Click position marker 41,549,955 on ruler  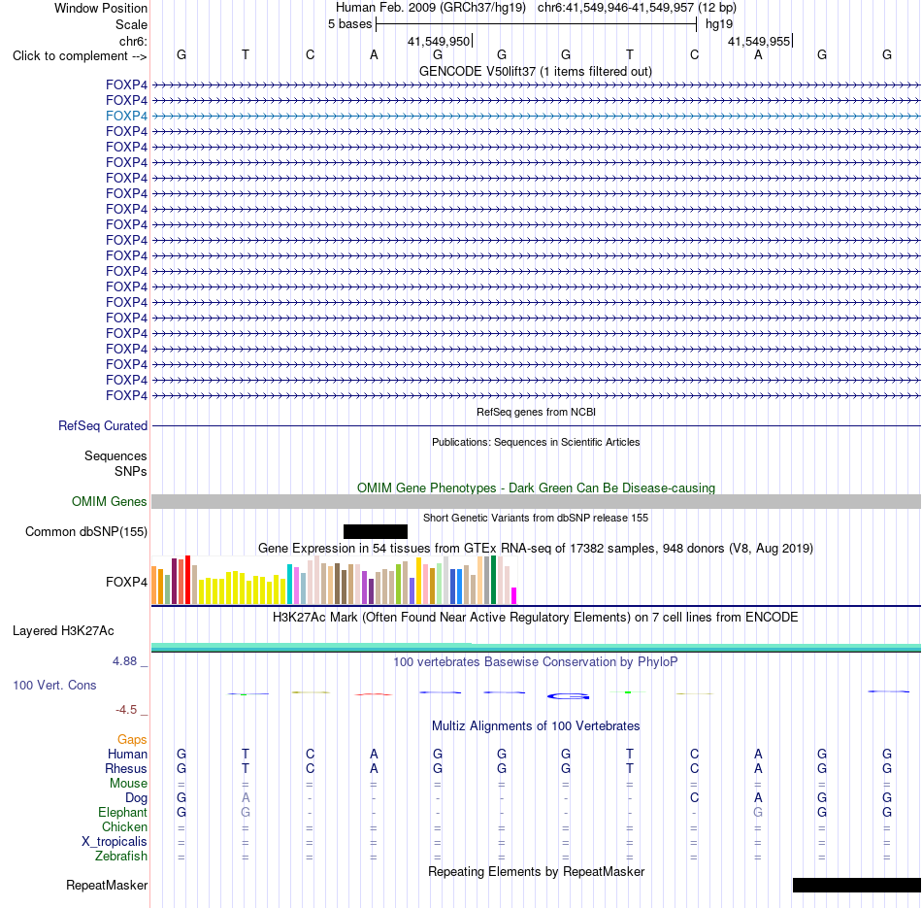[759, 41]
